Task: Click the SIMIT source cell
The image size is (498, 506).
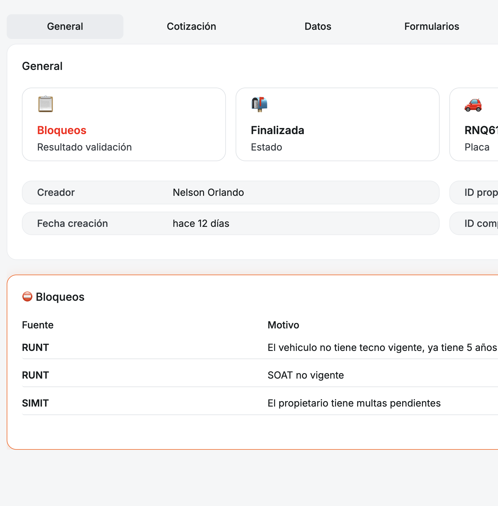Action: pos(35,403)
